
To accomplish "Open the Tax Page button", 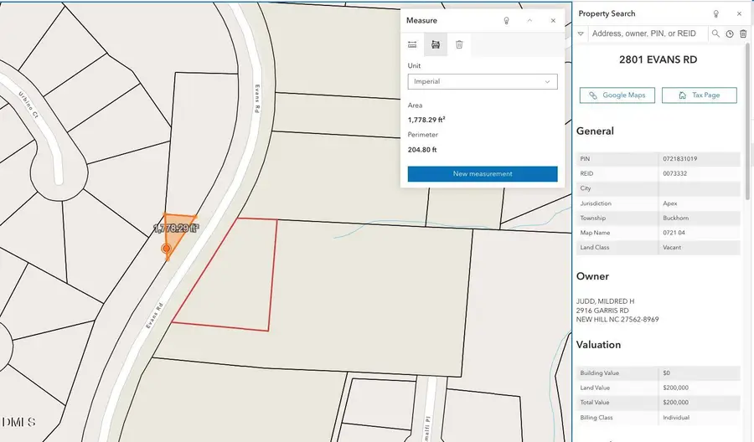I will pos(699,95).
